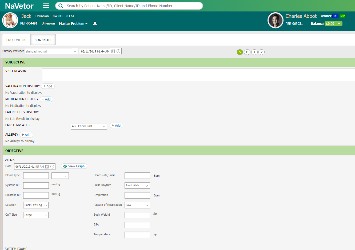Click the OBJECTIVE section header
Image resolution: width=355 pixels, height=250 pixels.
(x=179, y=151)
